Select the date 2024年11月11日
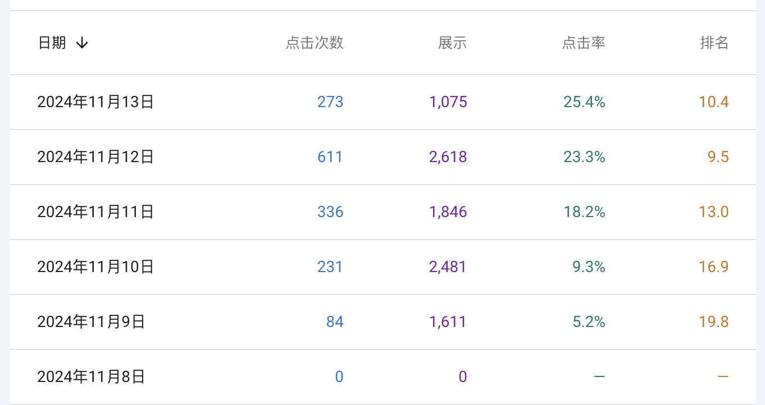Viewport: 765px width, 405px height. click(x=95, y=212)
